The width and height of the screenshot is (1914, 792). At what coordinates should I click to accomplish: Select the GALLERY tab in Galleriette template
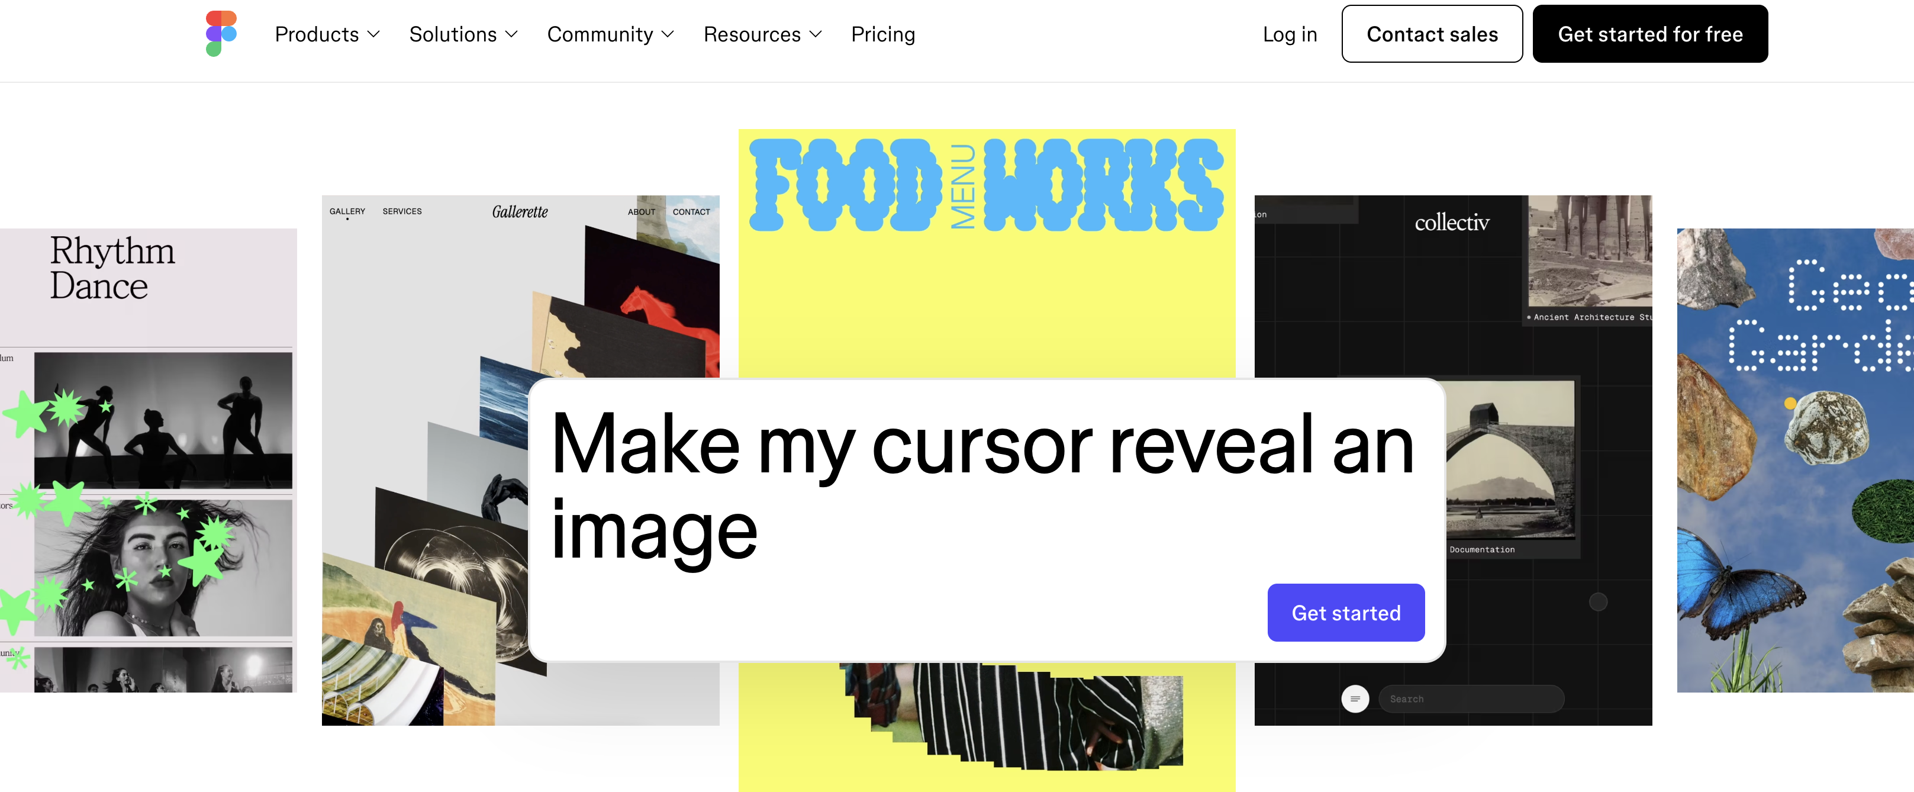pos(347,212)
